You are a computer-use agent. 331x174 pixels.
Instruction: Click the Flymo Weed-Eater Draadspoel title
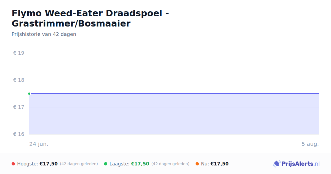click(x=90, y=18)
